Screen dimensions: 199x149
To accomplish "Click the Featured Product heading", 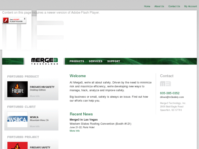I will (x=23, y=77).
